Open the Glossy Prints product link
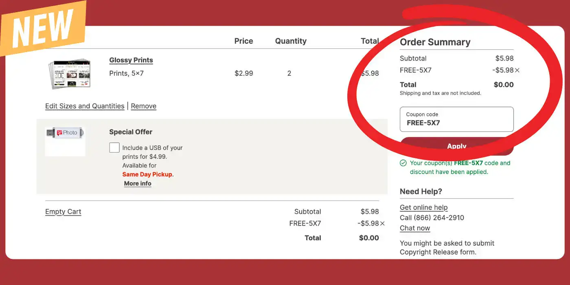The width and height of the screenshot is (570, 285). [x=131, y=60]
